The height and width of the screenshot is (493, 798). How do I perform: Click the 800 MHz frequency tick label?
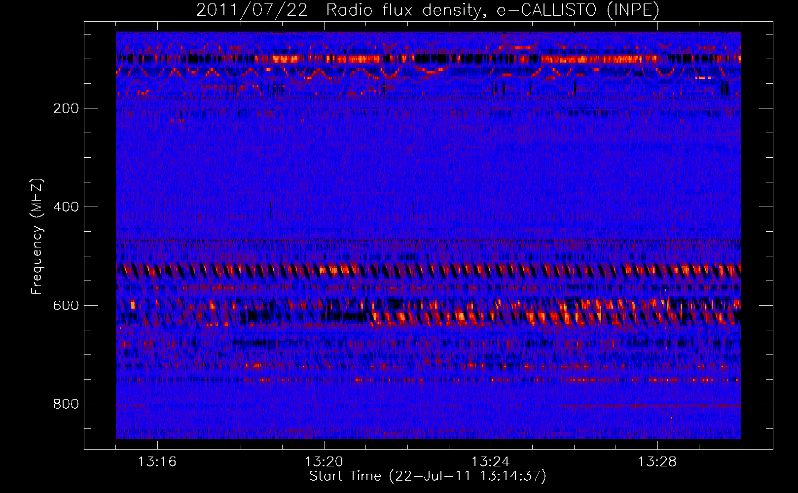click(x=66, y=404)
